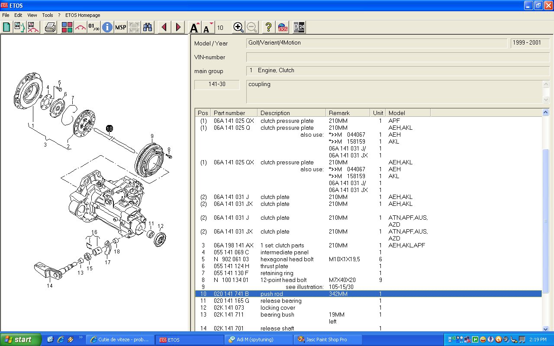554x346 pixels.
Task: Open the File menu
Action: (x=6, y=15)
